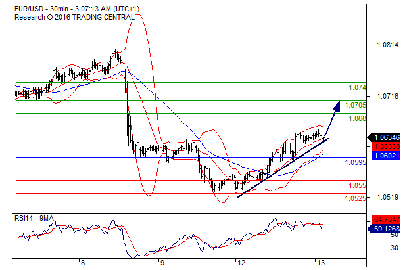Click the EUR/USD 30min chart title
This screenshot has height=270, width=409.
coord(77,9)
